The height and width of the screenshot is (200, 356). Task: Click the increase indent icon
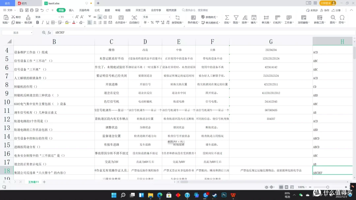[x=110, y=17]
